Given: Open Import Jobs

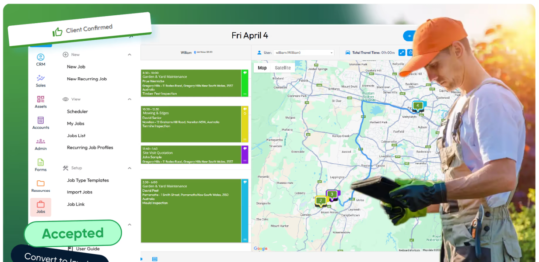Looking at the screenshot, I should pyautogui.click(x=80, y=192).
